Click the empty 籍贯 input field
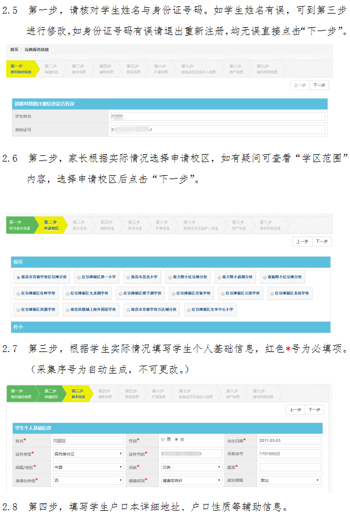350x517 pixels. pyautogui.click(x=289, y=467)
